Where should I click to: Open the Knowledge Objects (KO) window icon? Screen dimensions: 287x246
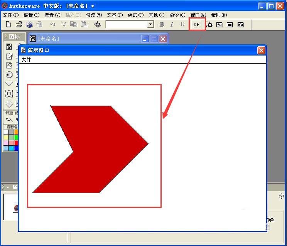pos(240,25)
